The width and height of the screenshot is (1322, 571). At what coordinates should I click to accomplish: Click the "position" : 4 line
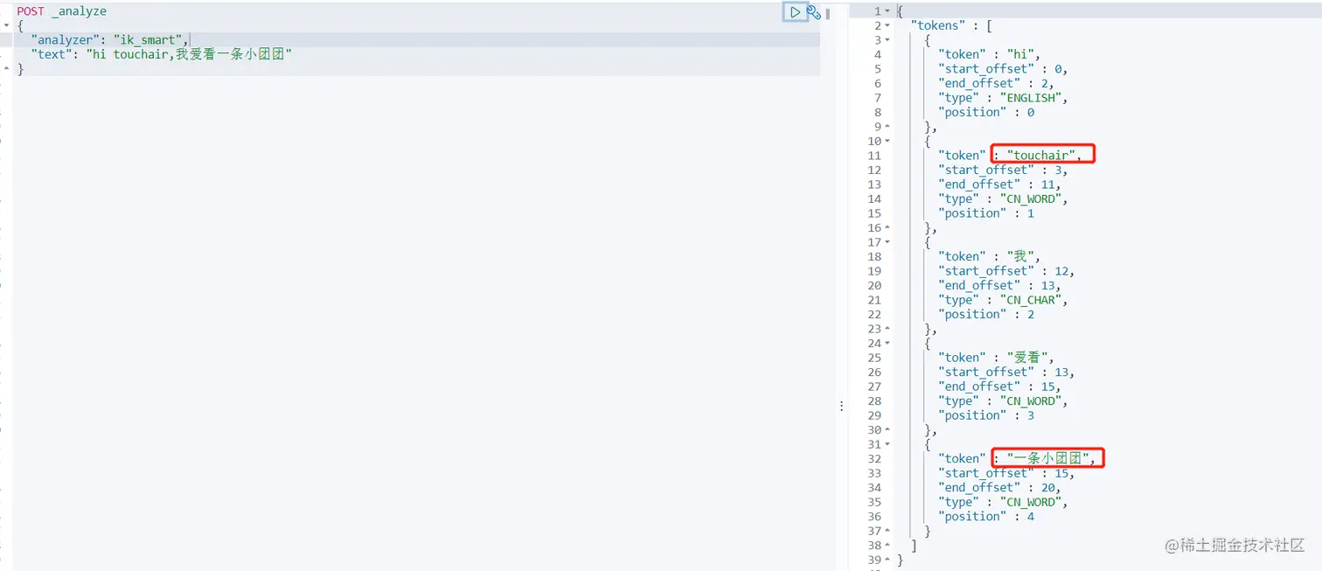[986, 516]
